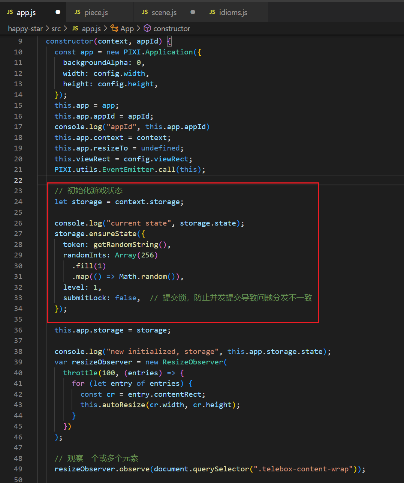Select src folder in the breadcrumb
This screenshot has width=404, height=483.
[56, 29]
